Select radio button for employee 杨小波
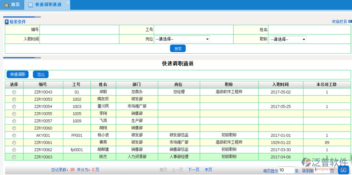Viewport: 352px width, 175px height. coord(14,135)
